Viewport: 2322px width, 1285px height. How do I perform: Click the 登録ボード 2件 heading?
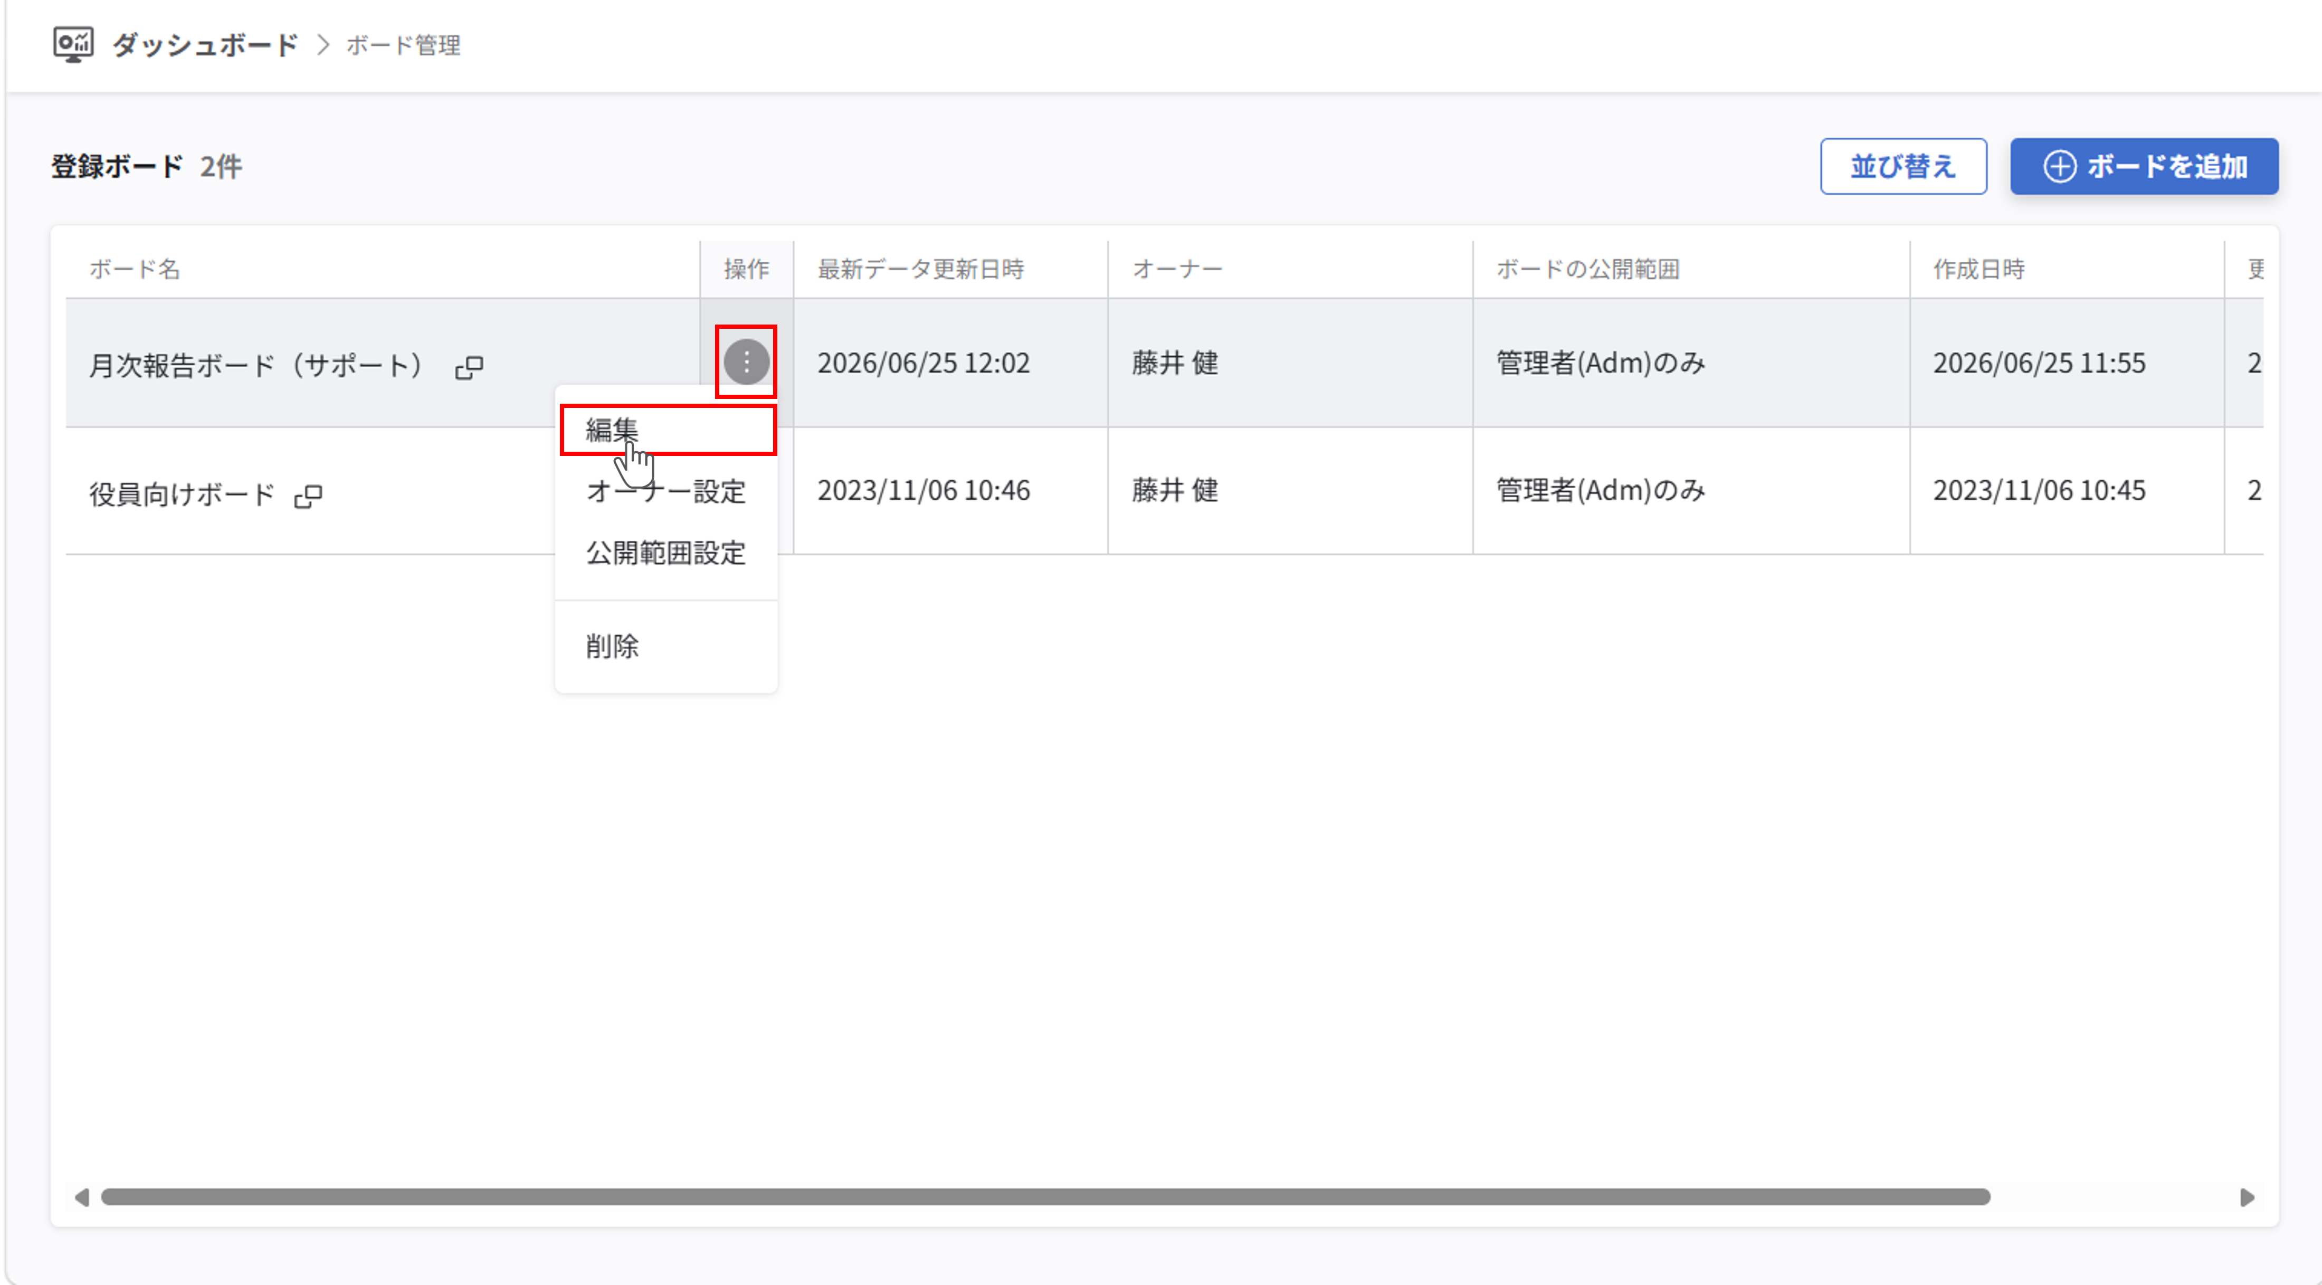(146, 166)
